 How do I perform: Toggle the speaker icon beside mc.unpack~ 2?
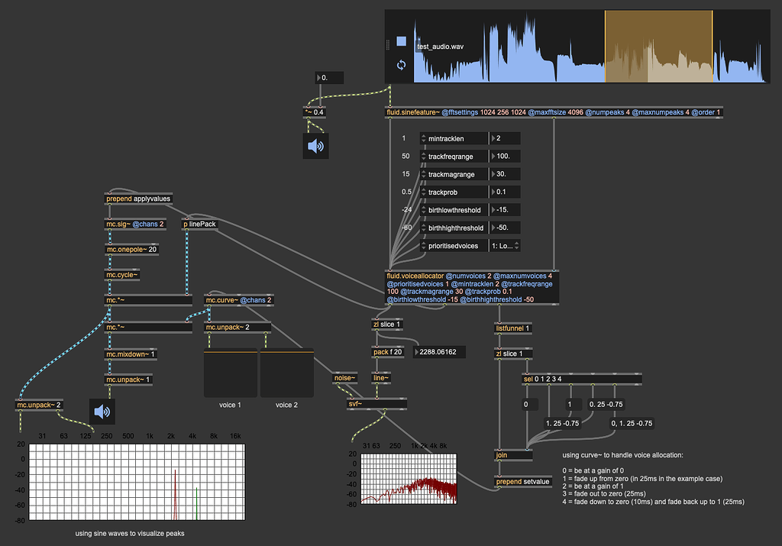coord(103,411)
